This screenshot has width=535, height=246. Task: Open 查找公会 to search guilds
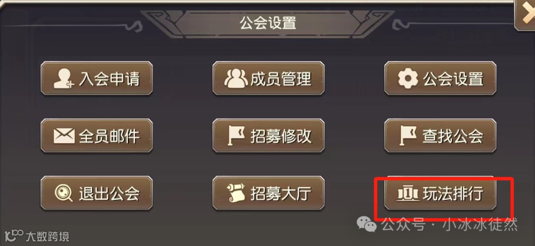(x=440, y=135)
